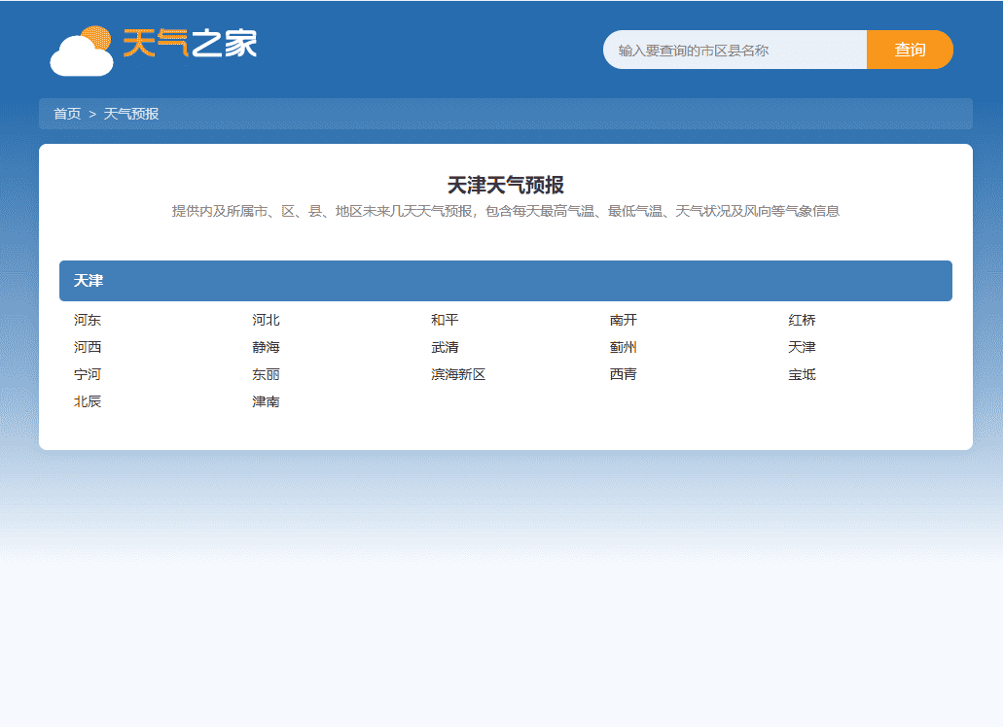Open the 武清 forecast link
Screen dimensions: 1003x727
[446, 347]
